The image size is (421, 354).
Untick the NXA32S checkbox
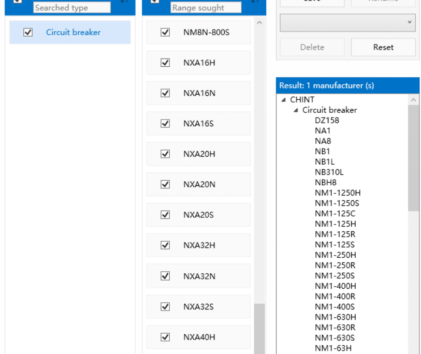[x=165, y=306]
